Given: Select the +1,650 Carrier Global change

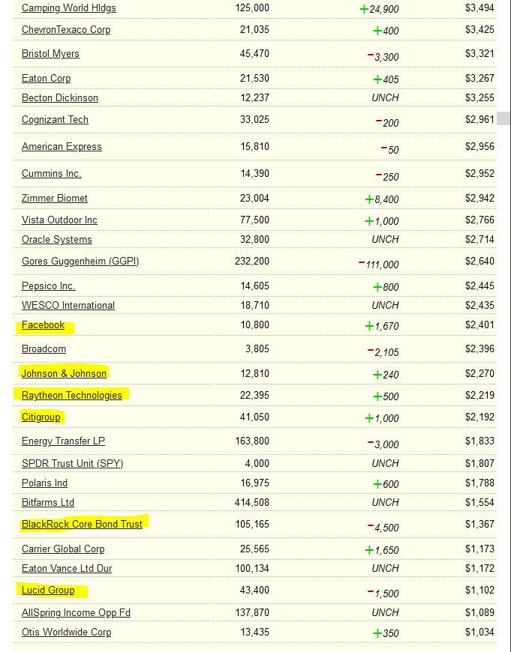Looking at the screenshot, I should (382, 550).
